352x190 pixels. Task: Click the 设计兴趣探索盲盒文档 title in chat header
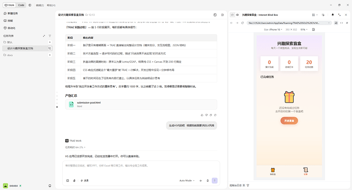click(71, 15)
